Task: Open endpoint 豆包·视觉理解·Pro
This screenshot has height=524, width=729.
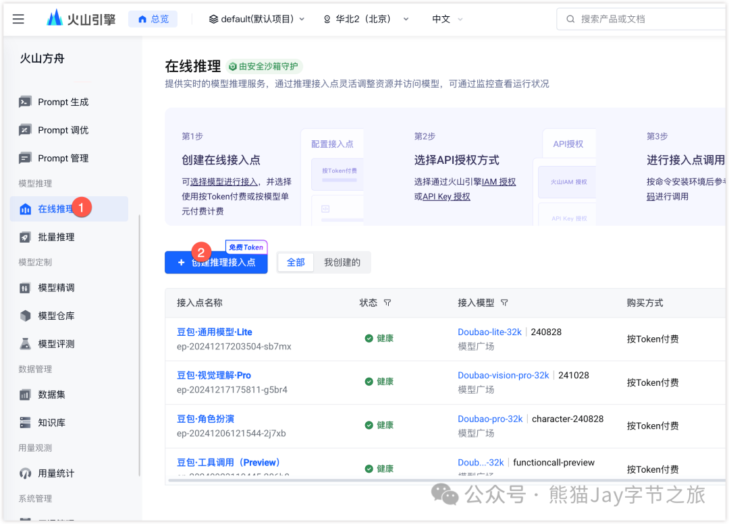Action: tap(214, 376)
